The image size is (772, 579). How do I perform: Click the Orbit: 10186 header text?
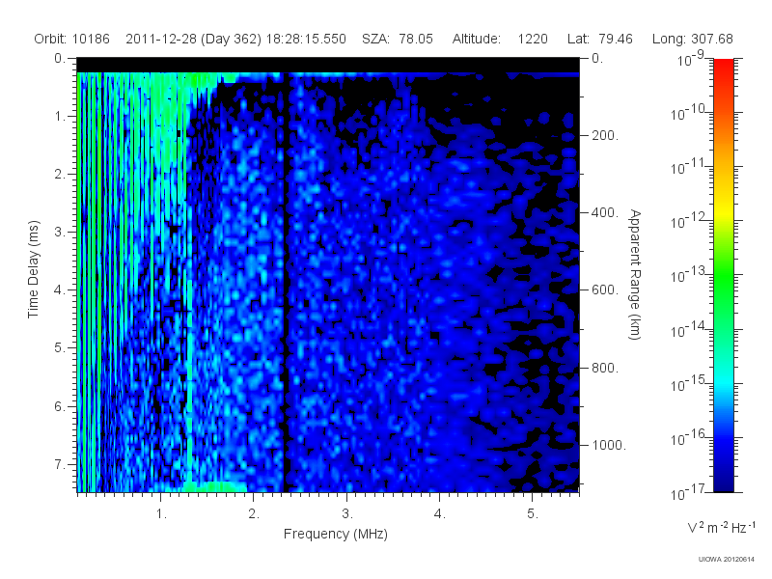coord(71,39)
